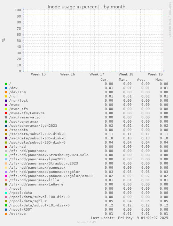Image resolution: width=173 pixels, height=226 pixels.
Task: Click the orange swatch next to /etc/pve
Action: point(6,214)
